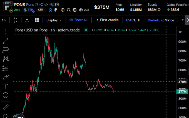The width and height of the screenshot is (189, 118).
Task: Toggle Show All visibility
Action: tap(78, 20)
